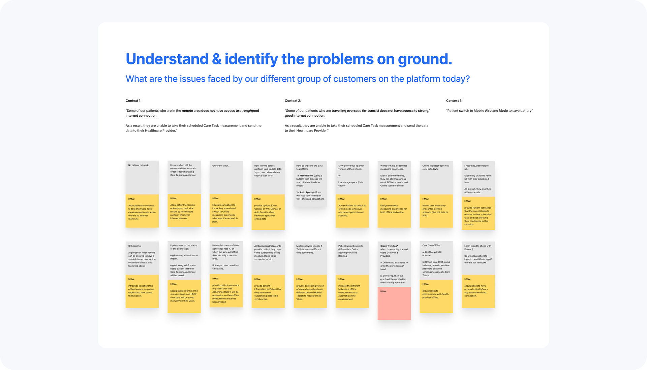This screenshot has height=370, width=647.
Task: Select the empty pink HMW sticky note
Action: pyautogui.click(x=394, y=303)
